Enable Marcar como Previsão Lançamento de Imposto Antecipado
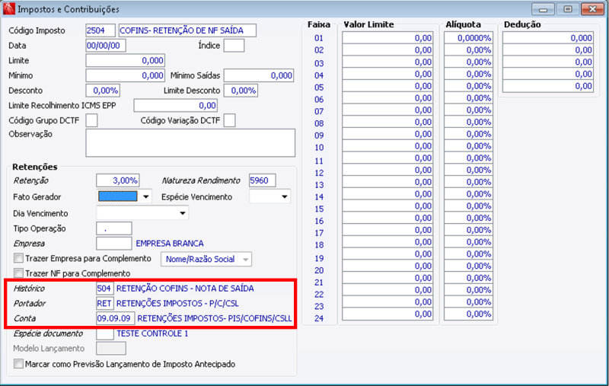This screenshot has width=609, height=386. click(x=18, y=364)
